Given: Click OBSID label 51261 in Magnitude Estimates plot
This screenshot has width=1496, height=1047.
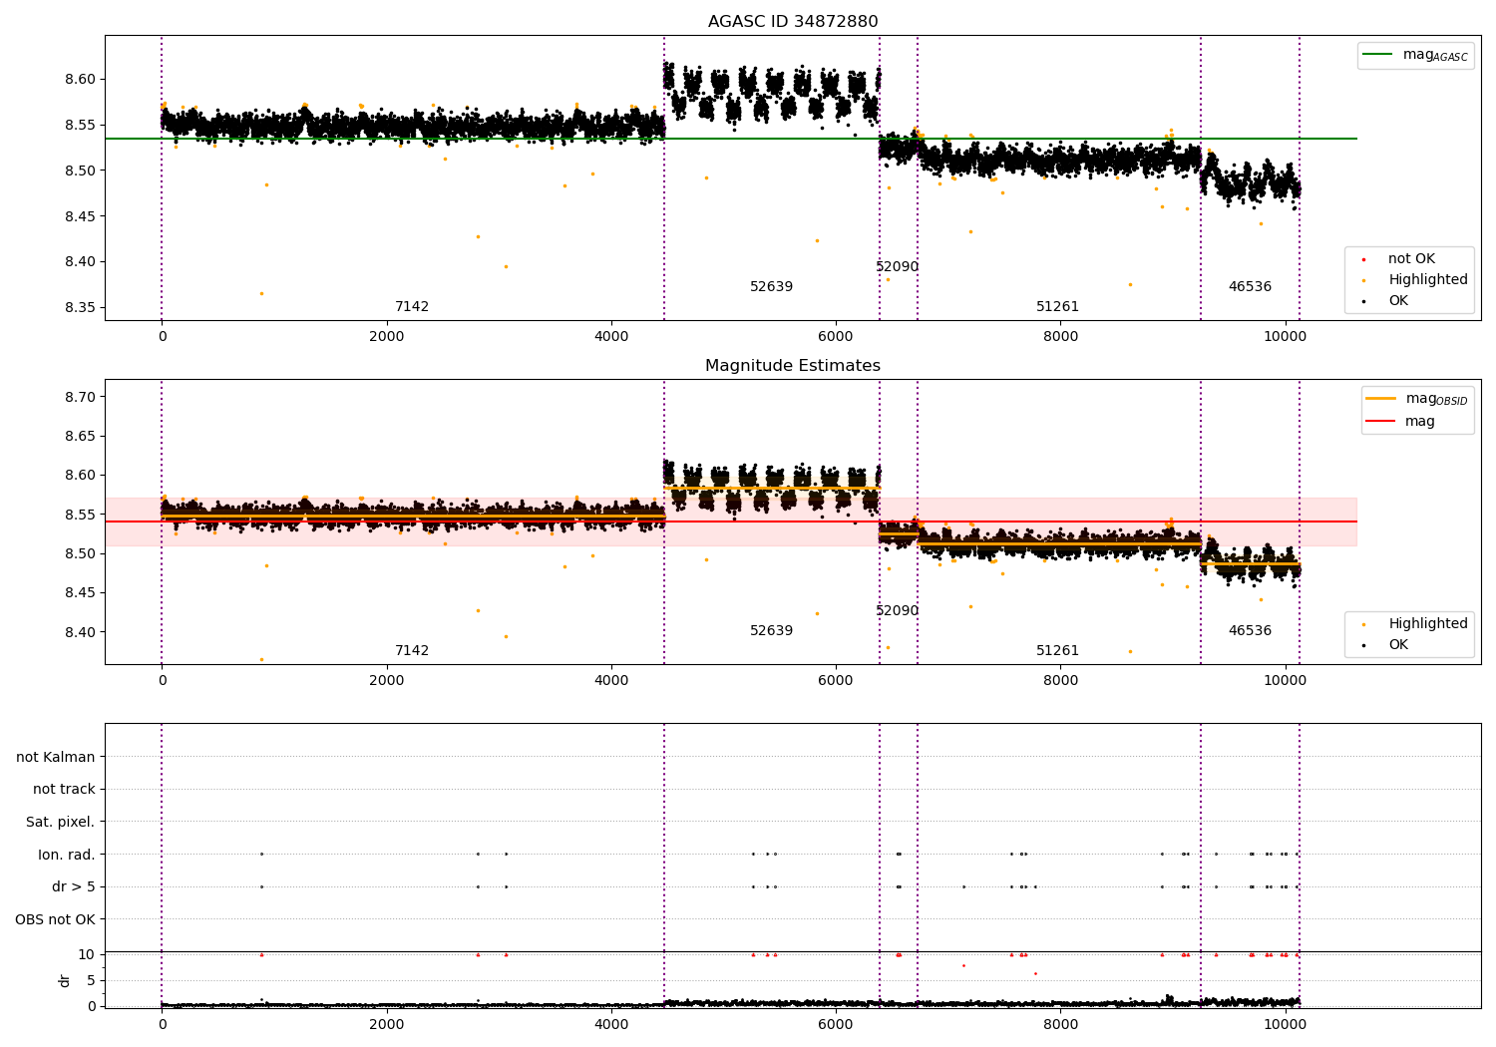Looking at the screenshot, I should click(x=1057, y=651).
